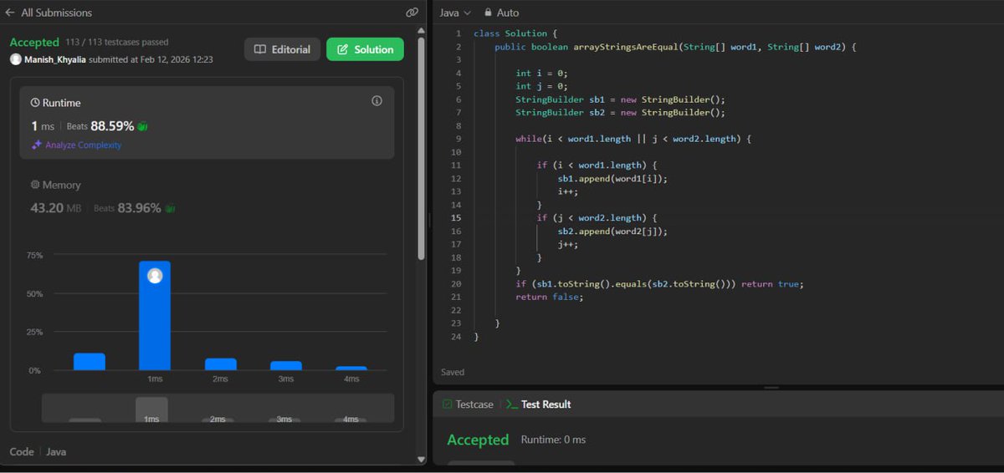Open the Editorial page
The image size is (1004, 473).
(282, 49)
